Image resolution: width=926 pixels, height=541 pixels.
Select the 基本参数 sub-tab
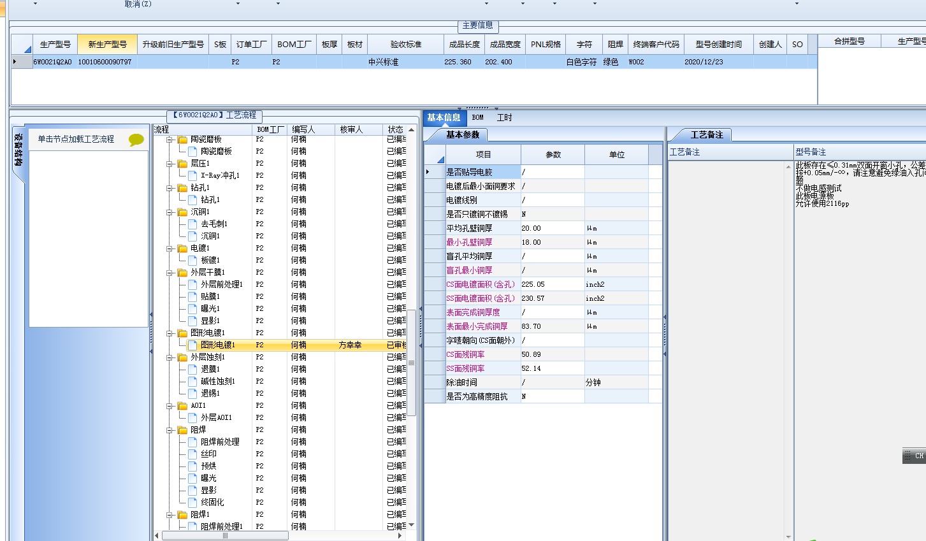point(462,134)
